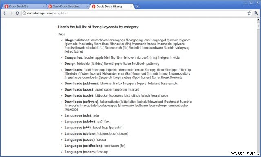This screenshot has height=157, width=261.
Task: Click the 'Downloads (code)' label
Action: tap(79, 95)
